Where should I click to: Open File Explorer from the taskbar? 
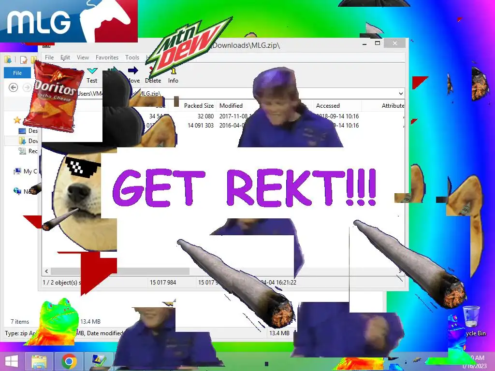pyautogui.click(x=39, y=361)
